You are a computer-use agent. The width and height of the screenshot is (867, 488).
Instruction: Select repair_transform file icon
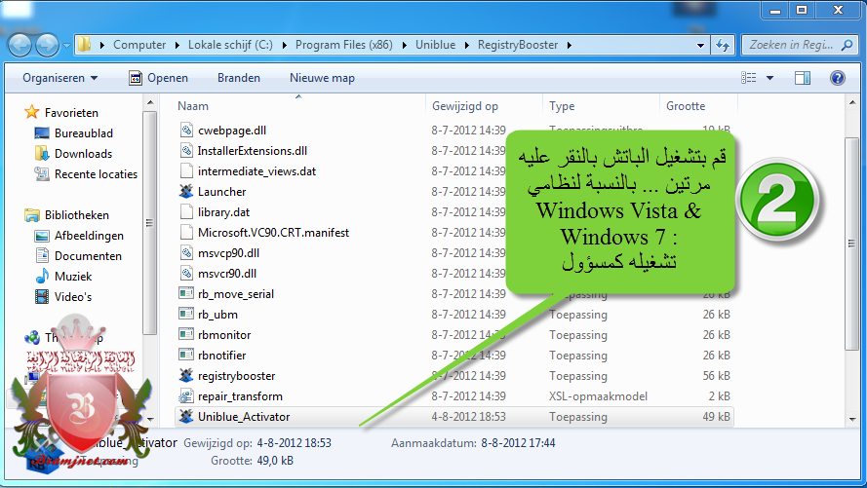coord(186,395)
